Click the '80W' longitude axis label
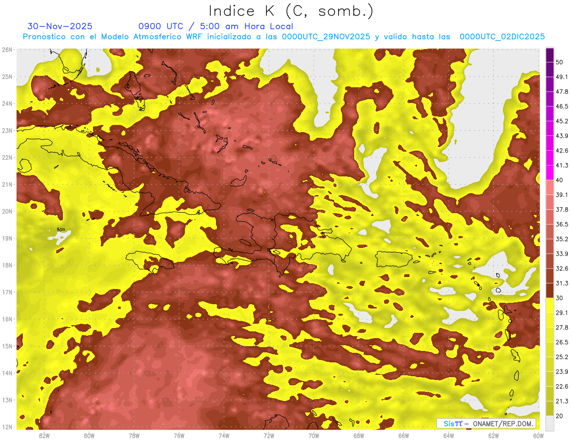The height and width of the screenshot is (442, 572). point(89,436)
